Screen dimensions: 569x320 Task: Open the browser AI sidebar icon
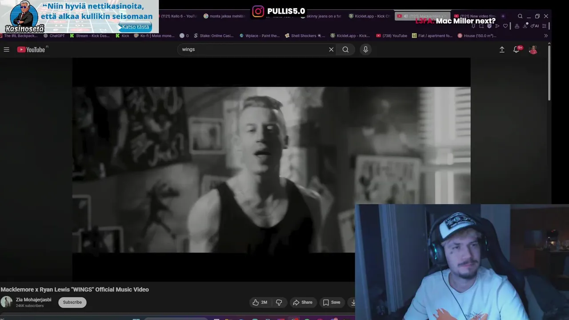click(x=535, y=26)
